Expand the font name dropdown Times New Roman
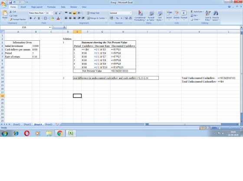Image resolution: width=243 pixels, height=181 pixels. (44, 13)
